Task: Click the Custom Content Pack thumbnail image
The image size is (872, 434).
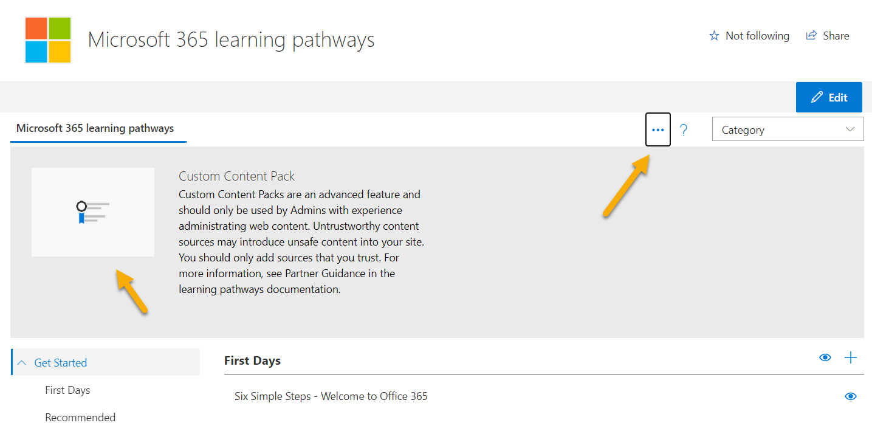Action: coord(93,212)
